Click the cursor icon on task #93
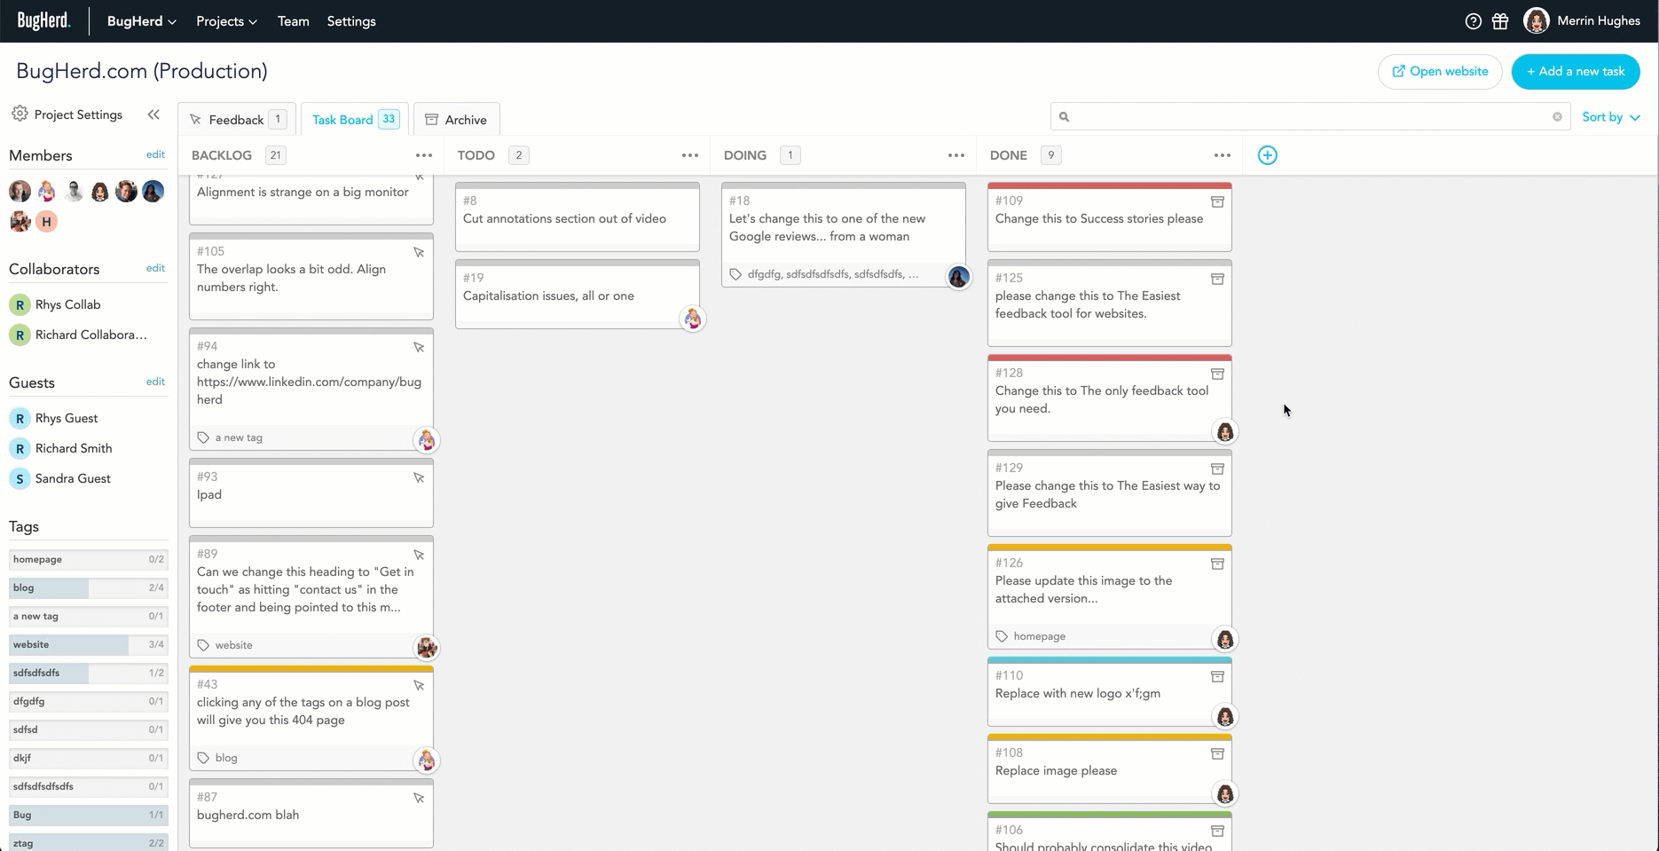This screenshot has height=851, width=1659. click(419, 478)
